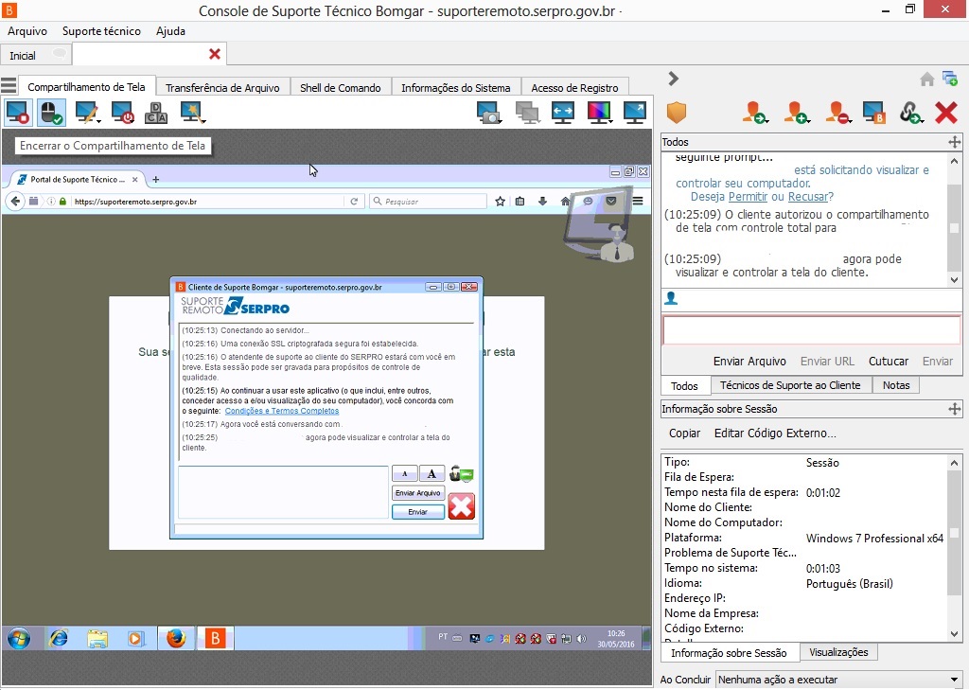Click the remote Windows Start button
Screen dimensions: 969x690
[19, 638]
